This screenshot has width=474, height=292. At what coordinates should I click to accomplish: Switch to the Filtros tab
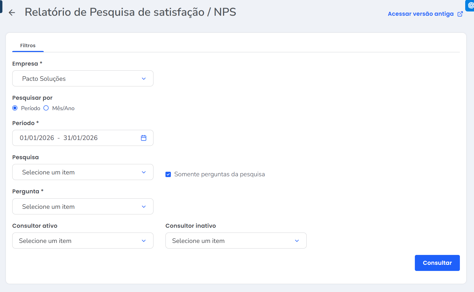click(x=28, y=46)
